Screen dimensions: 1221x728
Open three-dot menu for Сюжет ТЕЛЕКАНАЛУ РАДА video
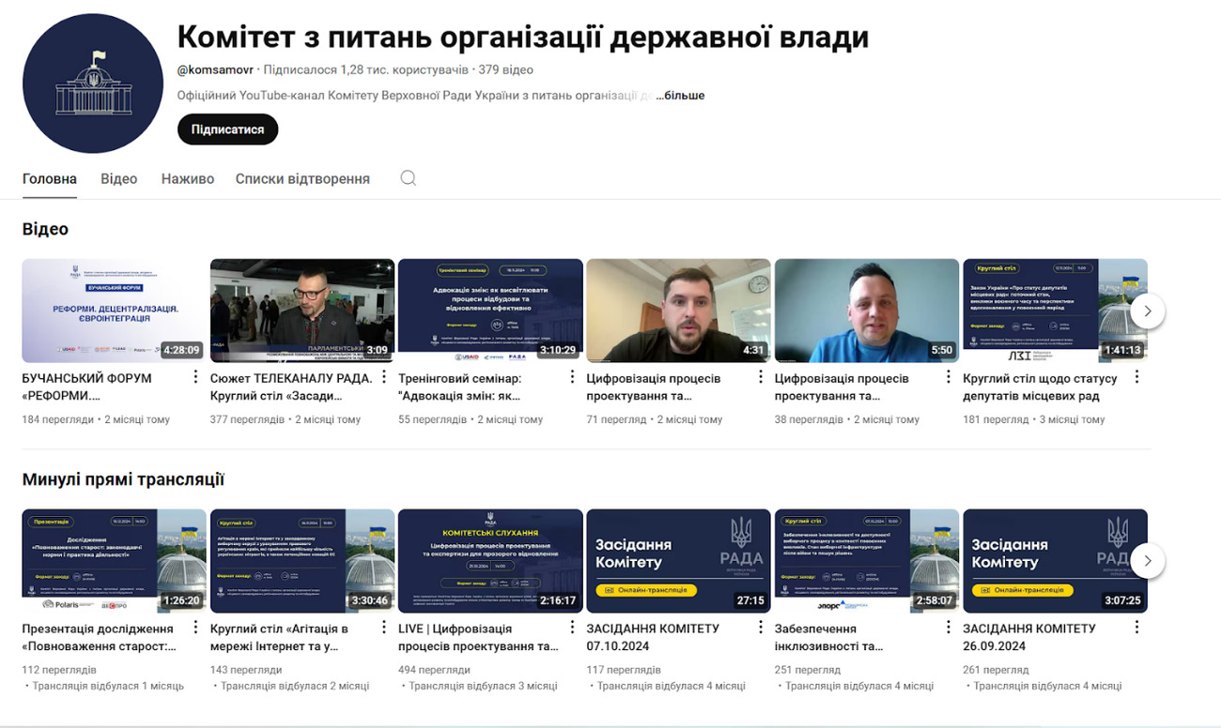coord(383,377)
